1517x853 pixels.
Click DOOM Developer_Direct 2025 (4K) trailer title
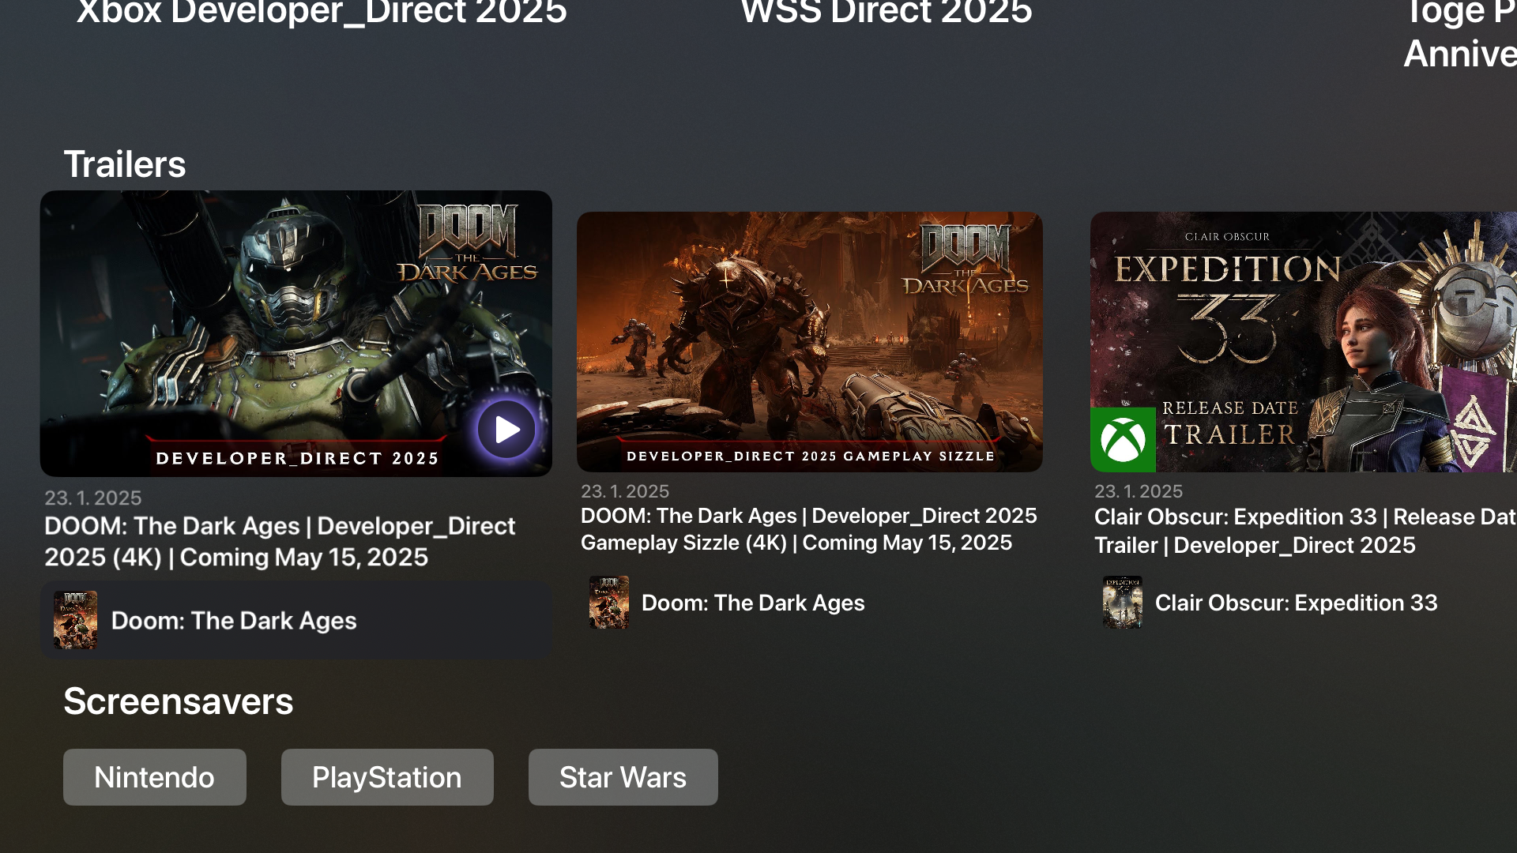[x=280, y=542]
